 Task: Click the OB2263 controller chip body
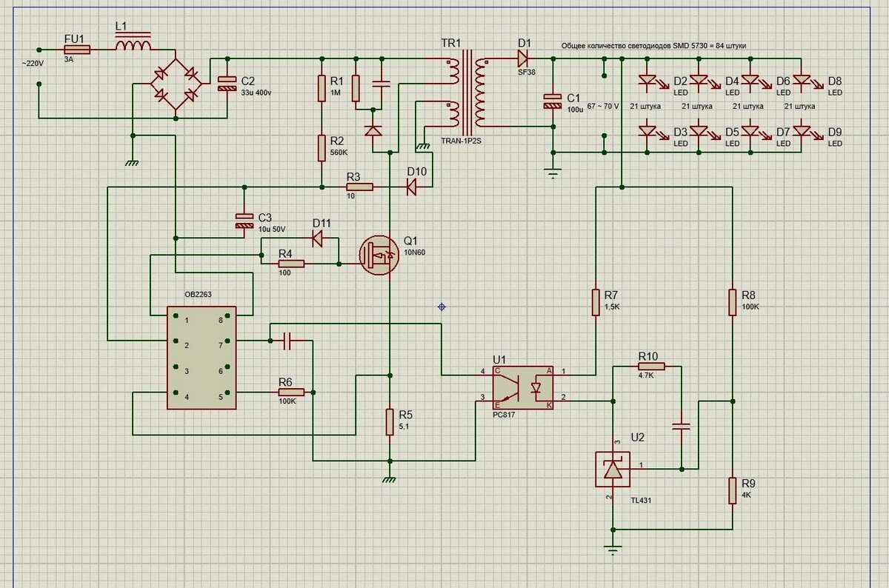coord(202,358)
